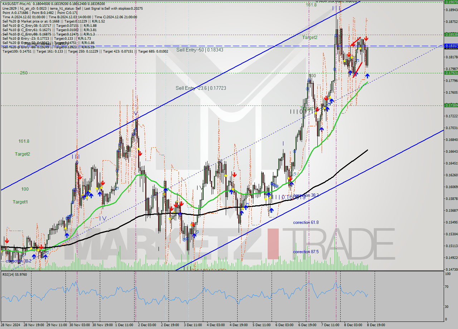458x329 pixels.
Task: Click the '250' Fibonacci level label
Action: [24, 73]
